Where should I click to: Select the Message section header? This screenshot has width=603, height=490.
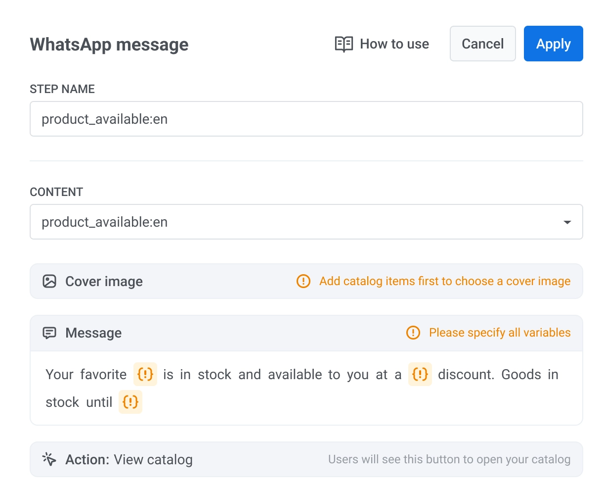coord(93,333)
